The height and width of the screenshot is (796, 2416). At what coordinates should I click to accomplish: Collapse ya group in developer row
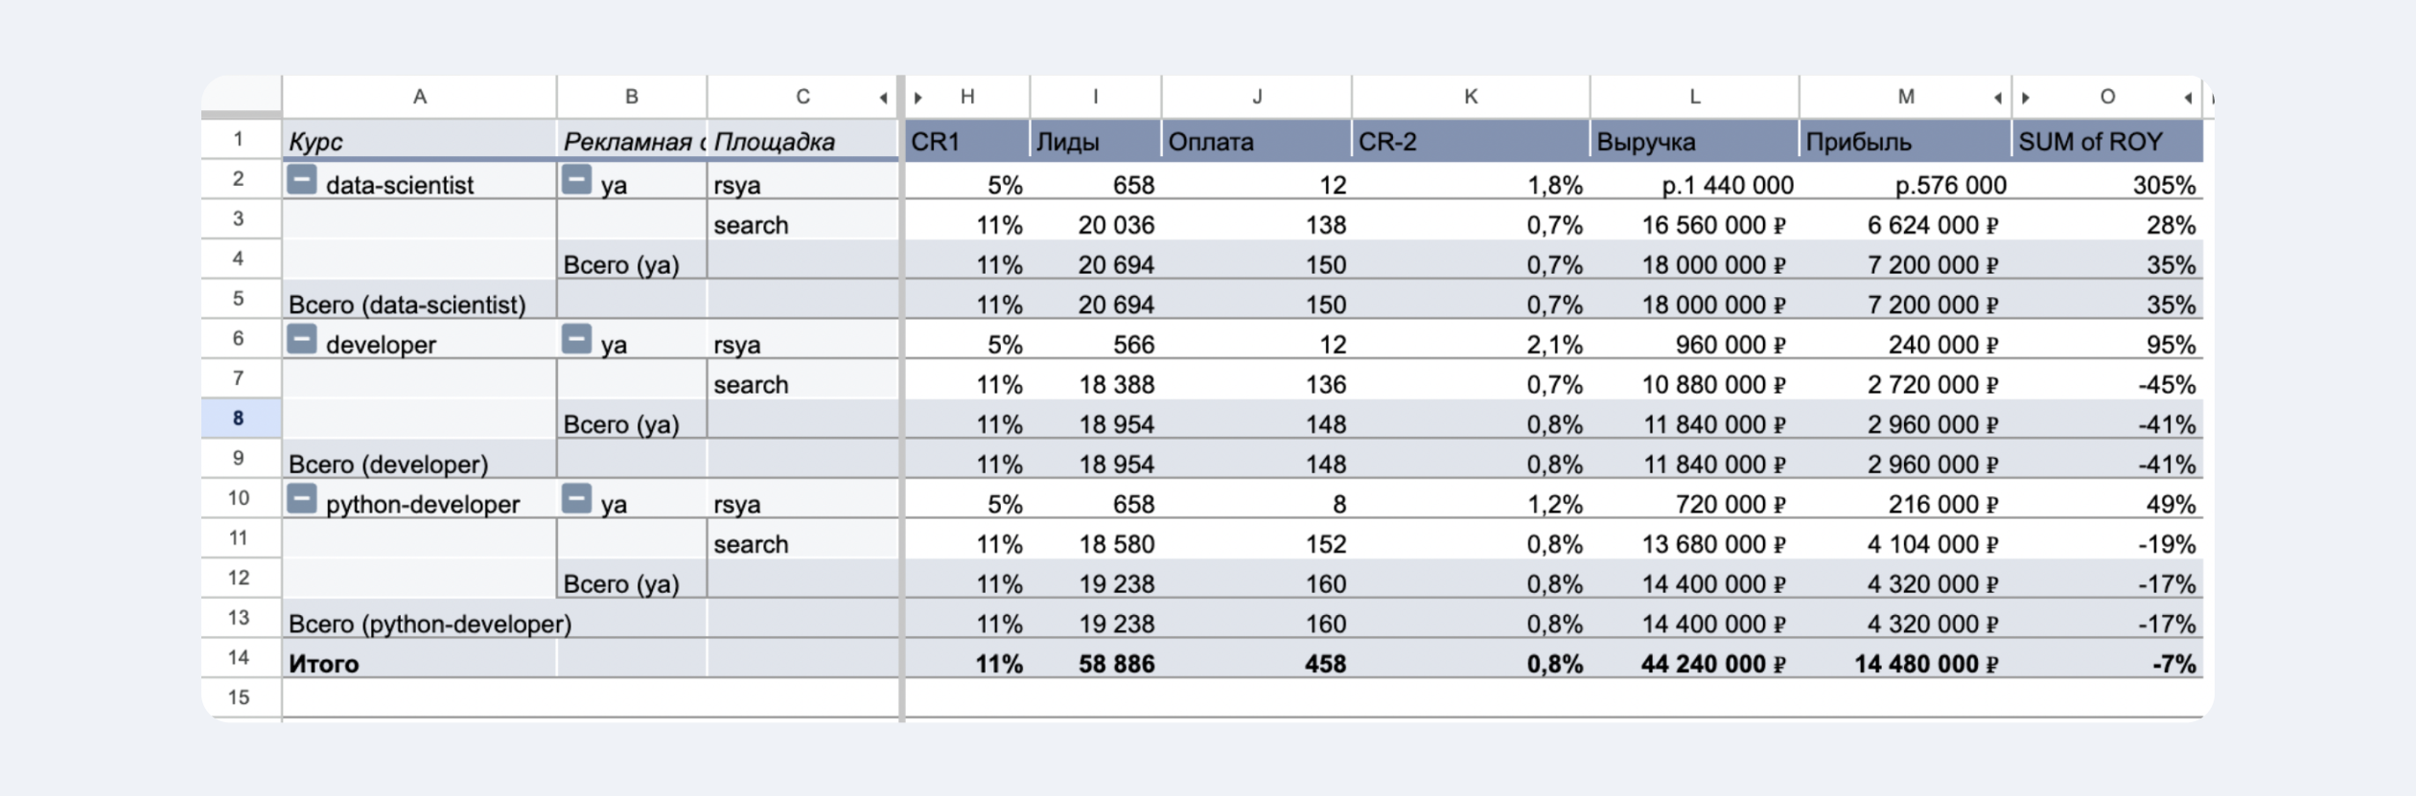point(576,339)
